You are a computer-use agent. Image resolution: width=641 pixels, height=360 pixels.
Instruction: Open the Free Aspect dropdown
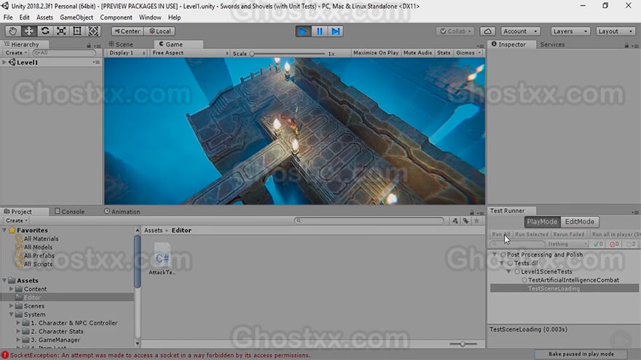189,53
